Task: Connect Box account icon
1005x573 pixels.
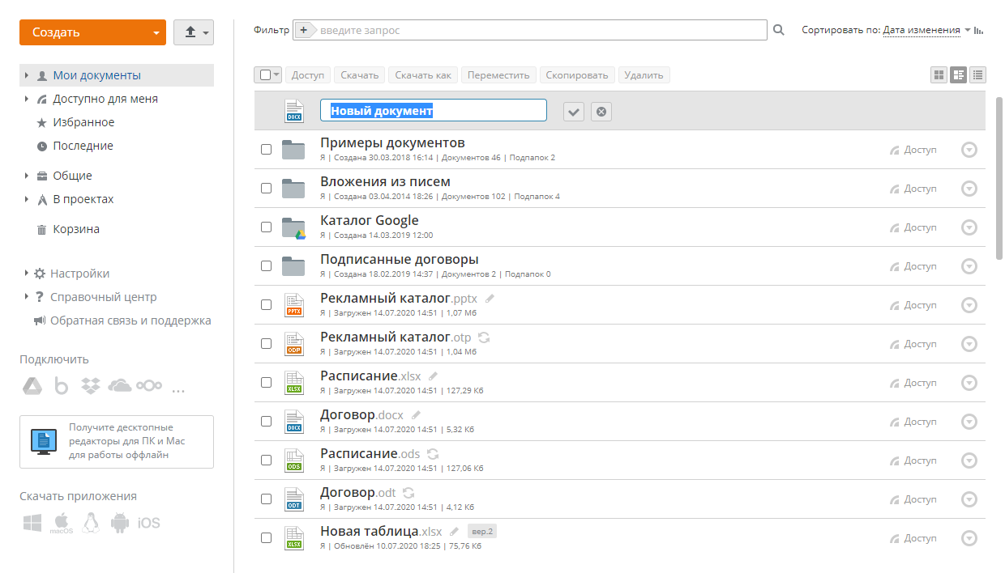Action: tap(62, 387)
